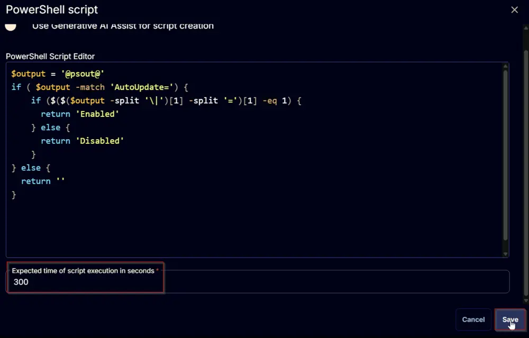Click the line with -split '\|'
The image size is (529, 338).
(166, 101)
